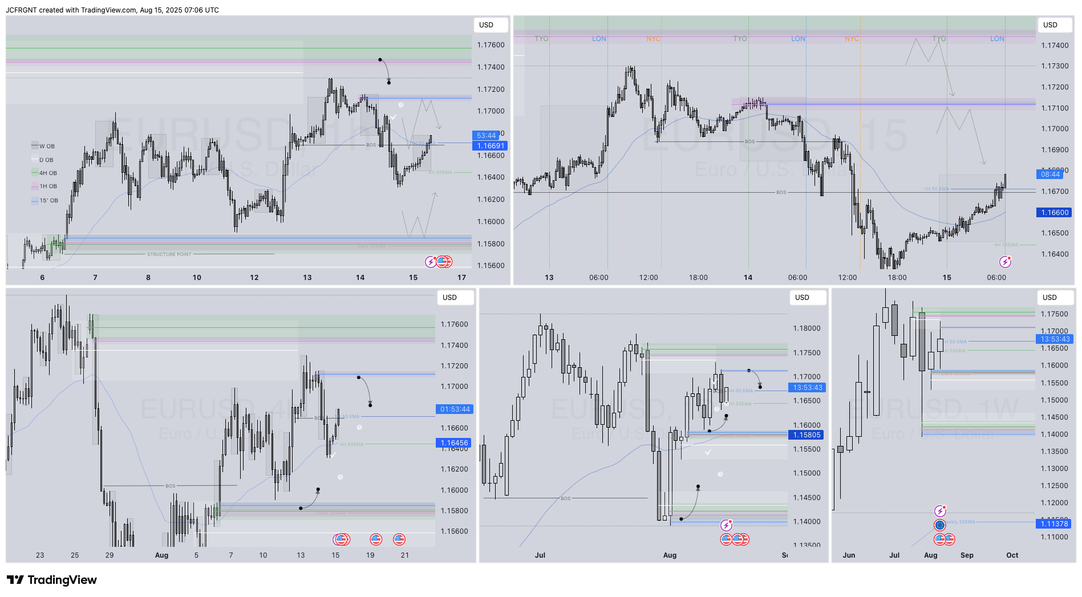Open the US flag event near date 21
Screen dimensions: 1082x597
(x=399, y=539)
